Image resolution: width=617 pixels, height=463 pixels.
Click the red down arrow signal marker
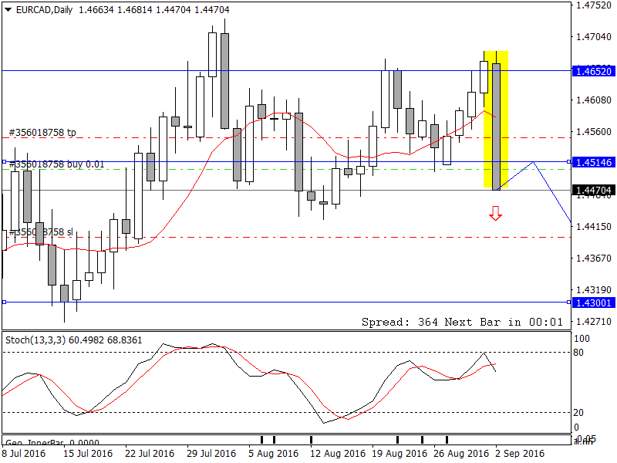tap(495, 214)
